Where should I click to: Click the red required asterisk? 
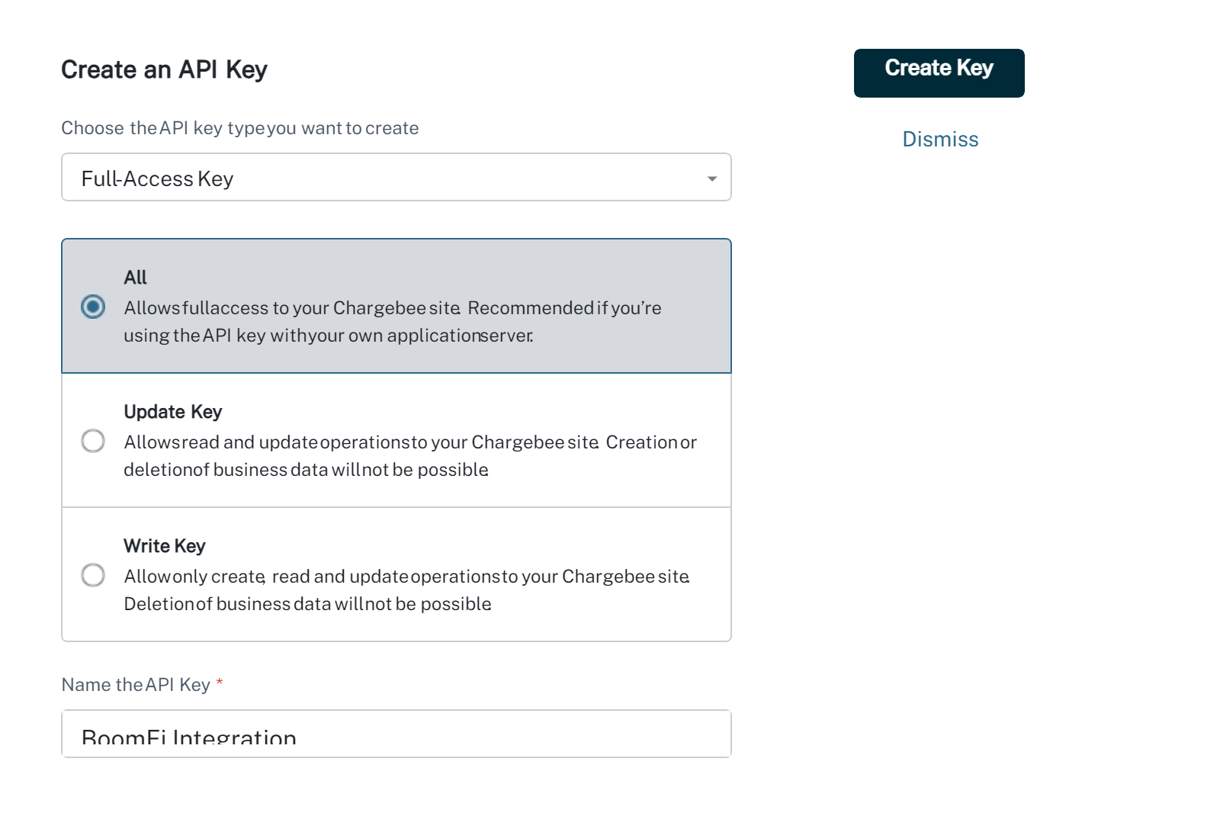(220, 682)
